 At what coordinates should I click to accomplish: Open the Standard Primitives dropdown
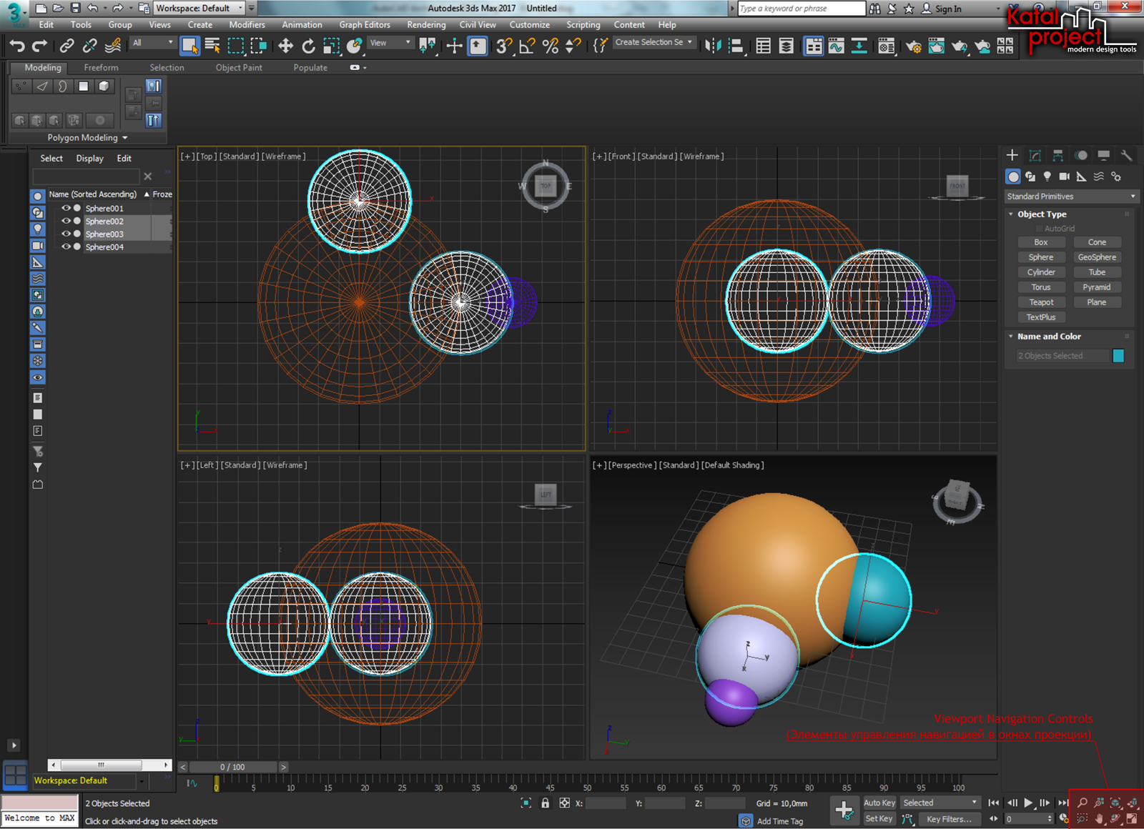(x=1070, y=197)
